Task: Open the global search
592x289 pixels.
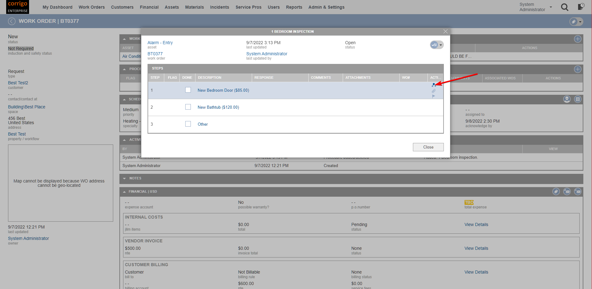Action: (x=564, y=7)
